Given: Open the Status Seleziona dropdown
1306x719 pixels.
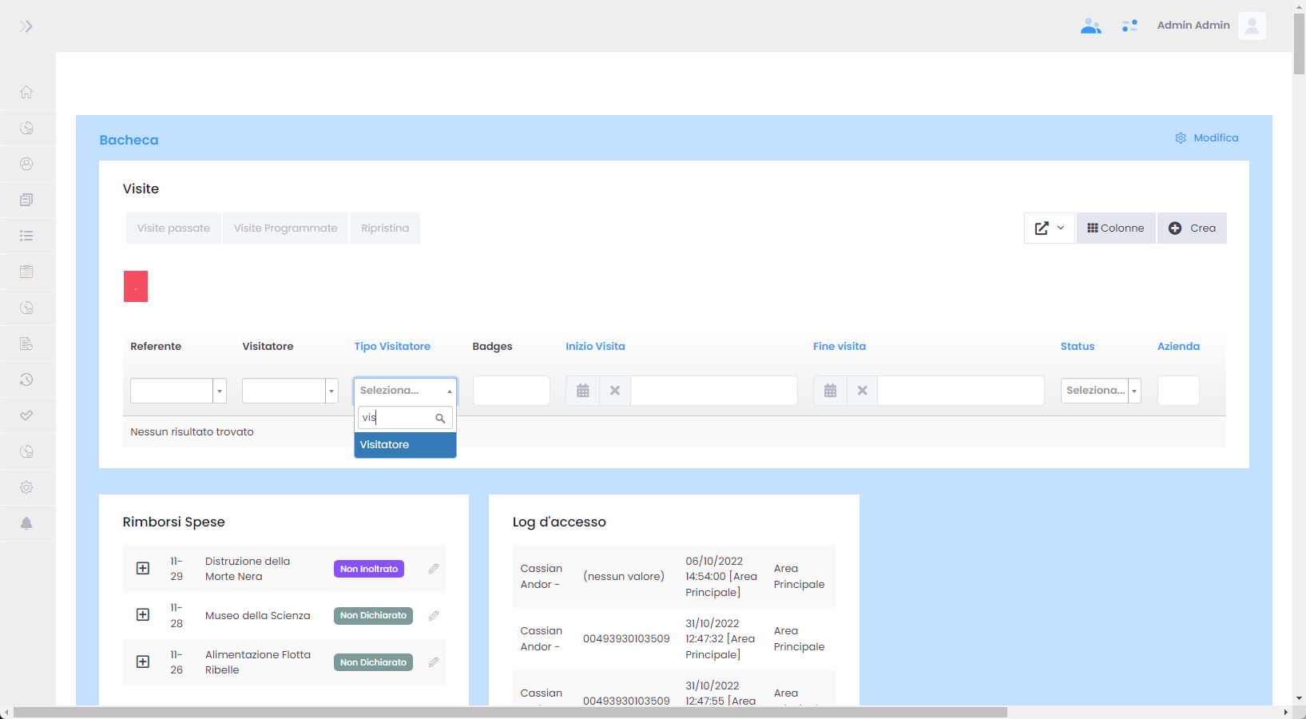Looking at the screenshot, I should tap(1101, 391).
